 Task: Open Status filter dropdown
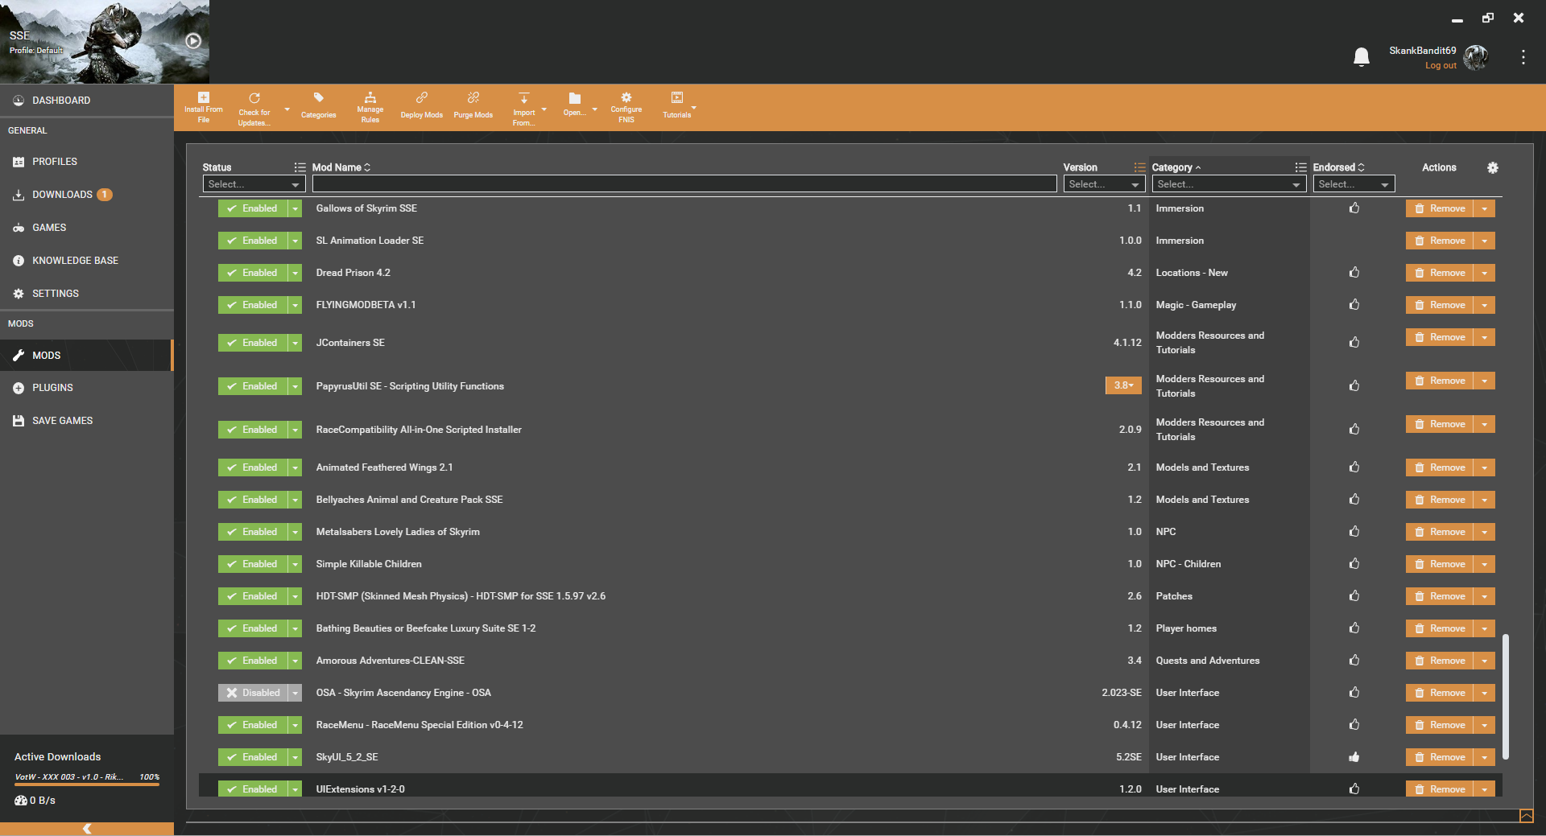click(254, 184)
